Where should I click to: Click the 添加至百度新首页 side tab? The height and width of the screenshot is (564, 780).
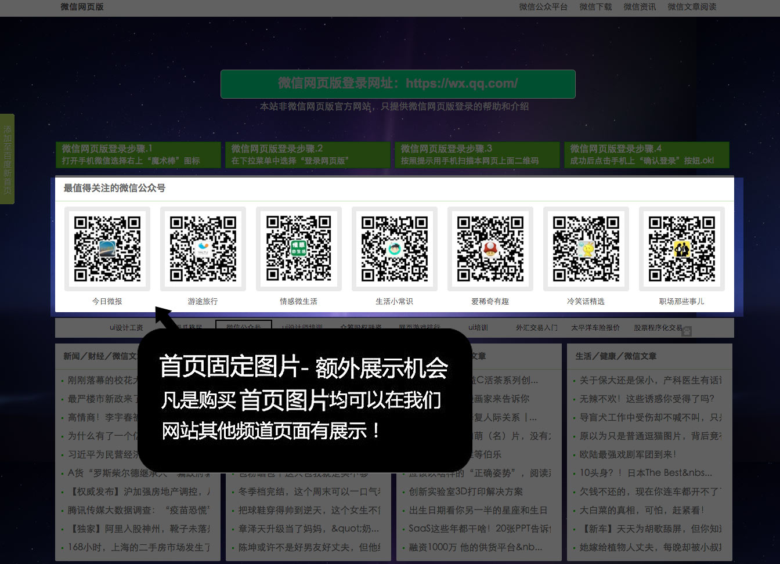[7, 159]
